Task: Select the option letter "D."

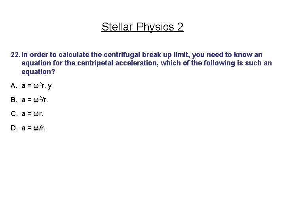Action: point(14,128)
